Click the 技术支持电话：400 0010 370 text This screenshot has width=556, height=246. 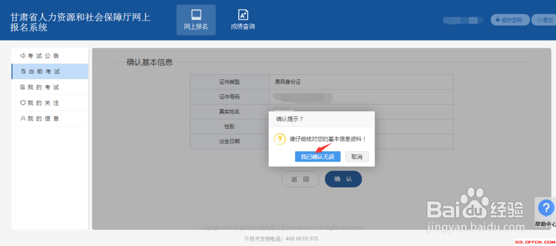click(284, 239)
